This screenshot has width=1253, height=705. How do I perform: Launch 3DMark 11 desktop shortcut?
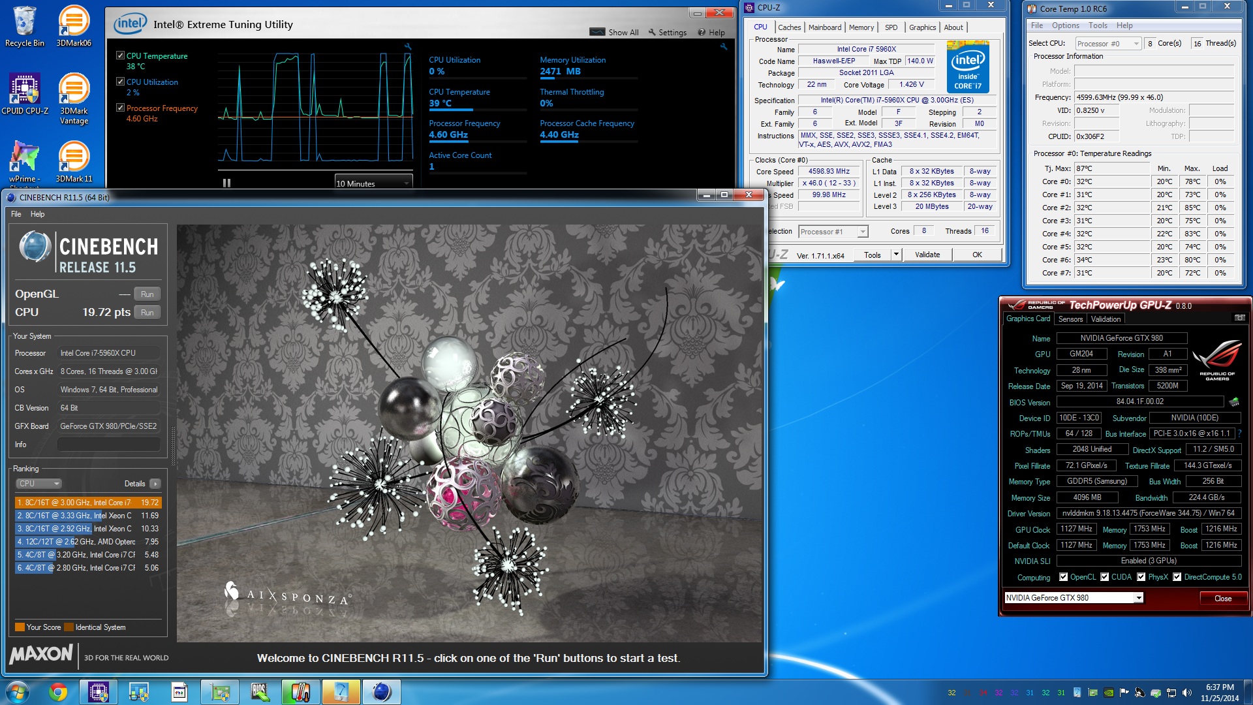[74, 162]
